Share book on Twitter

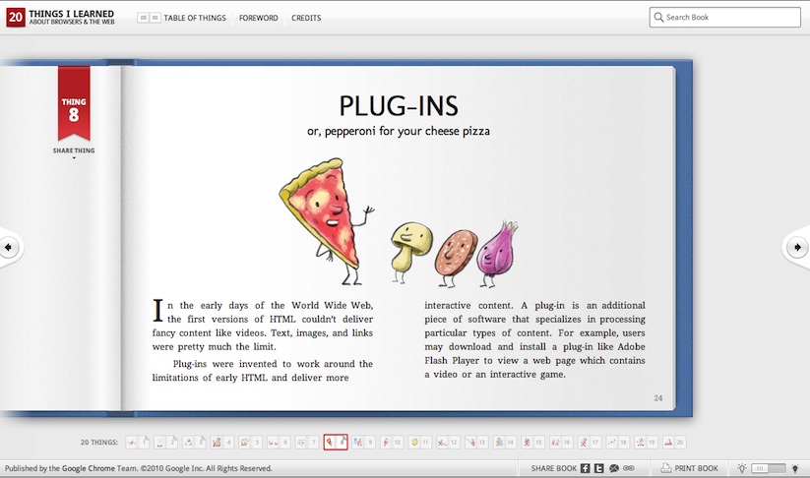(x=598, y=468)
